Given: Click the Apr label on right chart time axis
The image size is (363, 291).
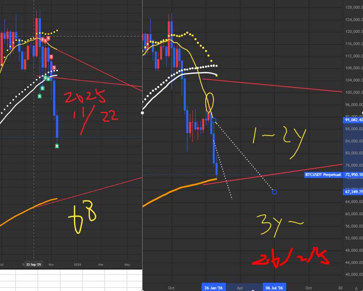Looking at the screenshot, I should pos(240,288).
